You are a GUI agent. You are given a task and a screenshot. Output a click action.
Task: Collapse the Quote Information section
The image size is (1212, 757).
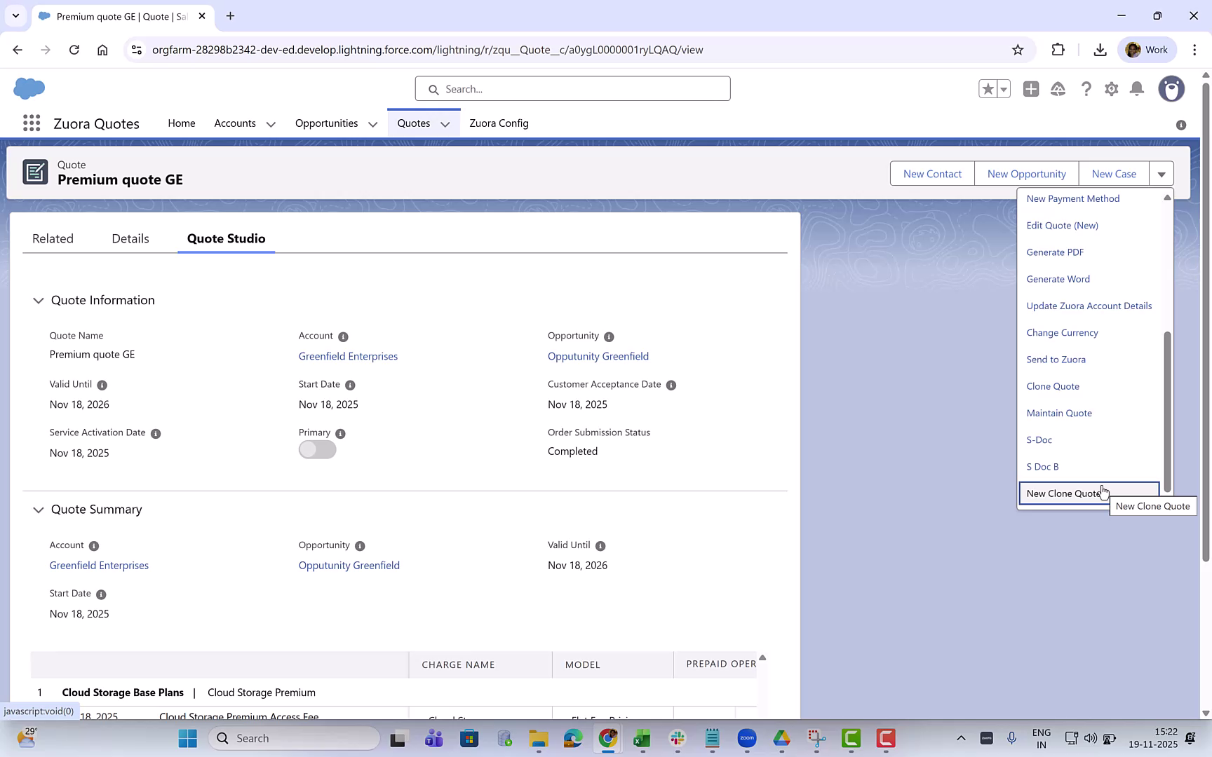point(39,300)
